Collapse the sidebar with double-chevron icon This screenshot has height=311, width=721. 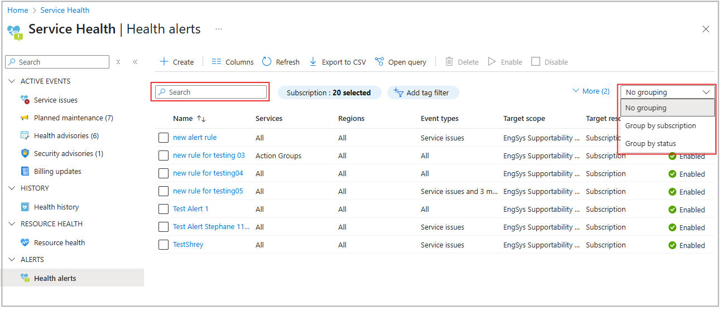click(135, 62)
